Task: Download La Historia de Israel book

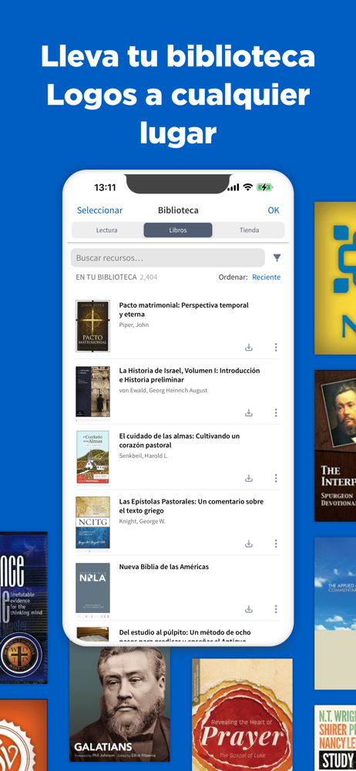Action: tap(249, 413)
